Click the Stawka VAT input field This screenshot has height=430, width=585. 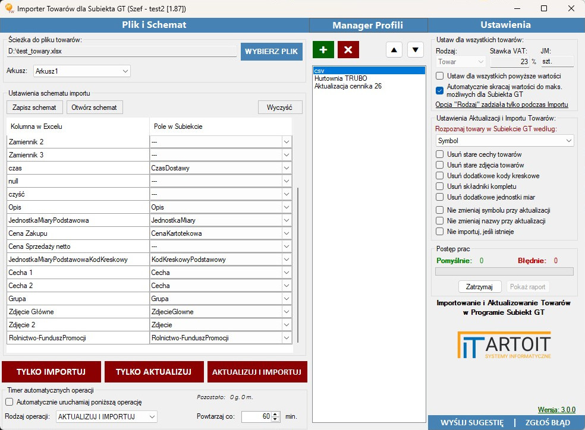[509, 61]
